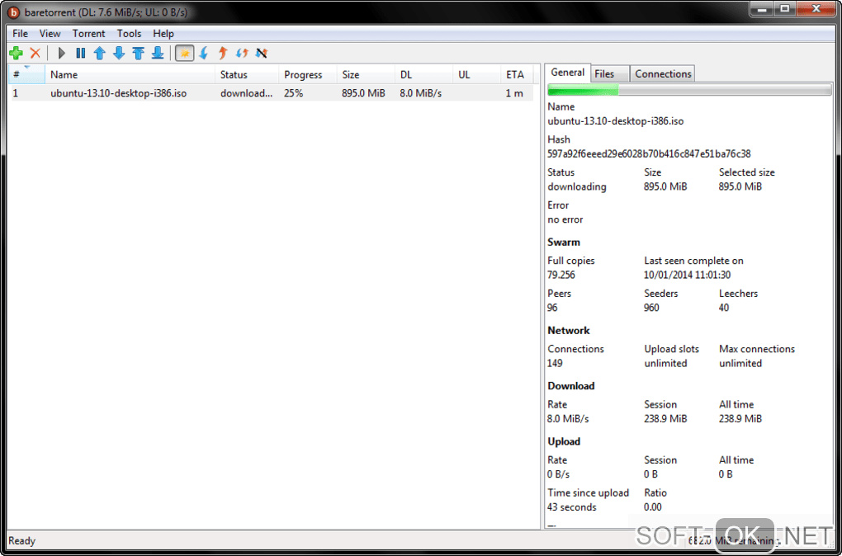Sort by the DL column header
This screenshot has height=556, width=842.
(424, 74)
